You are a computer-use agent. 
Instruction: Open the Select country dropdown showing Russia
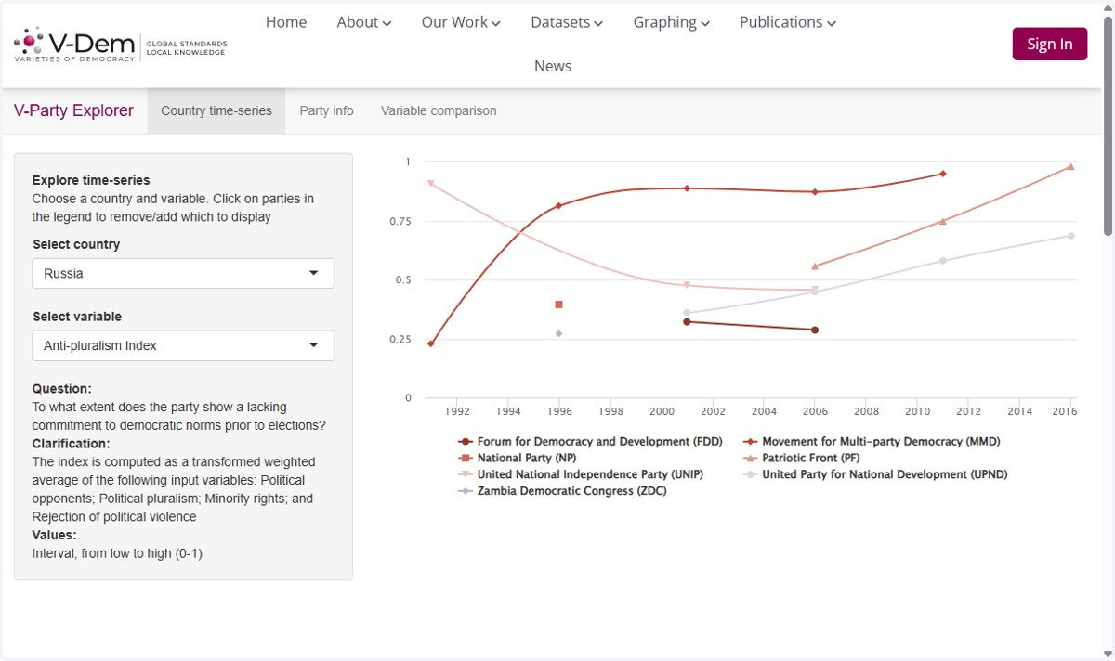point(183,274)
